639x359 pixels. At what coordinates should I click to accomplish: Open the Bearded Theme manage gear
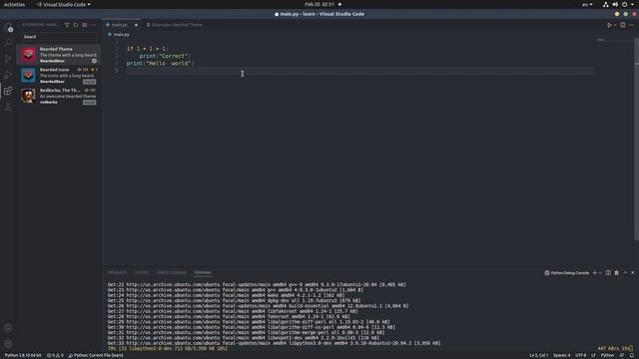point(94,61)
